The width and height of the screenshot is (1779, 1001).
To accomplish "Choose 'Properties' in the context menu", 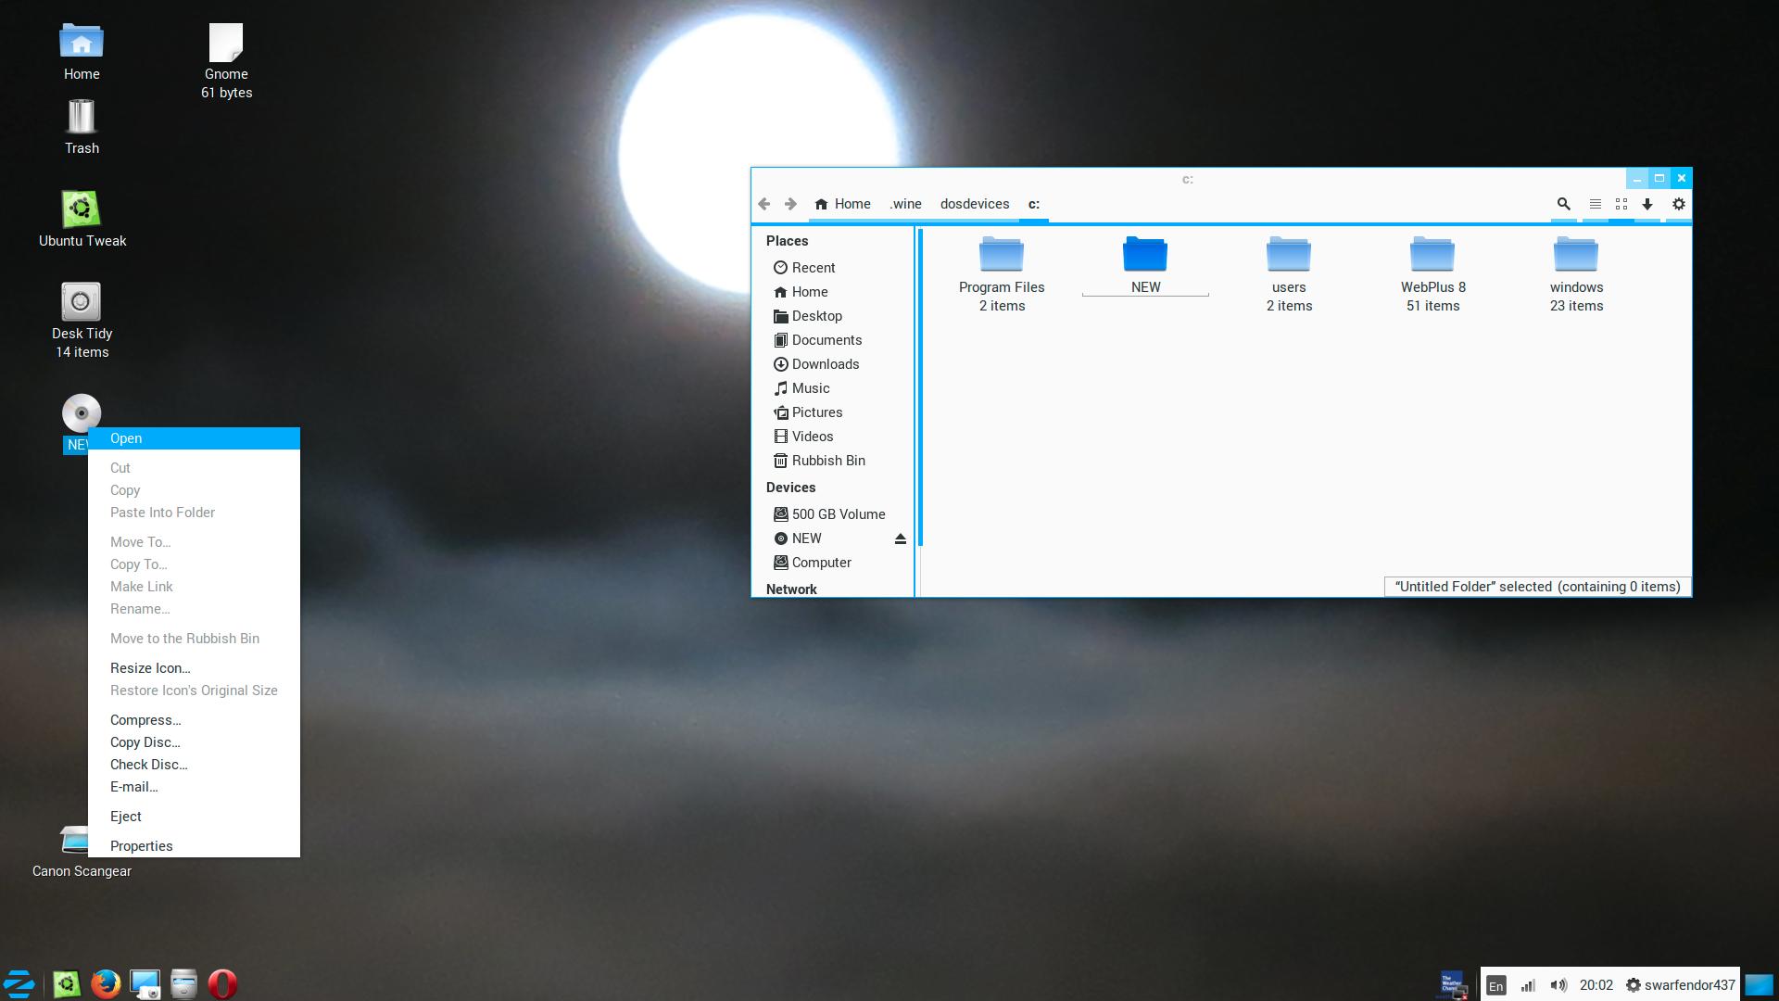I will tap(141, 846).
